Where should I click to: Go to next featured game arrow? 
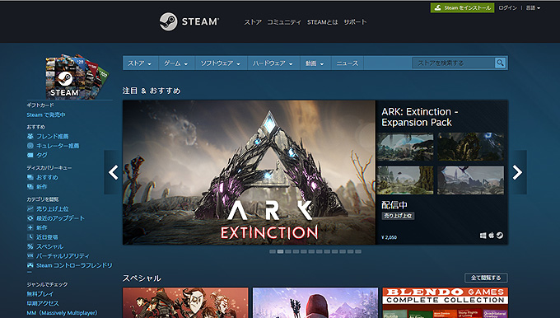point(517,172)
